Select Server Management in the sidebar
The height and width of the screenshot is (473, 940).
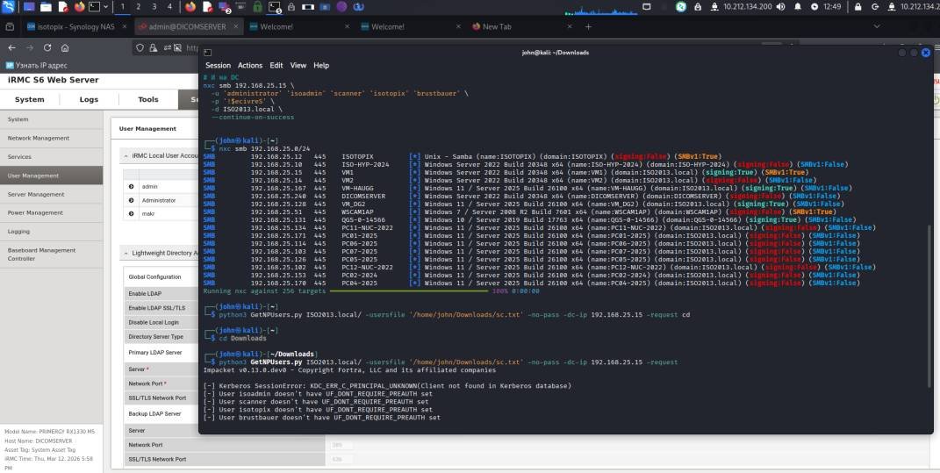click(x=51, y=194)
